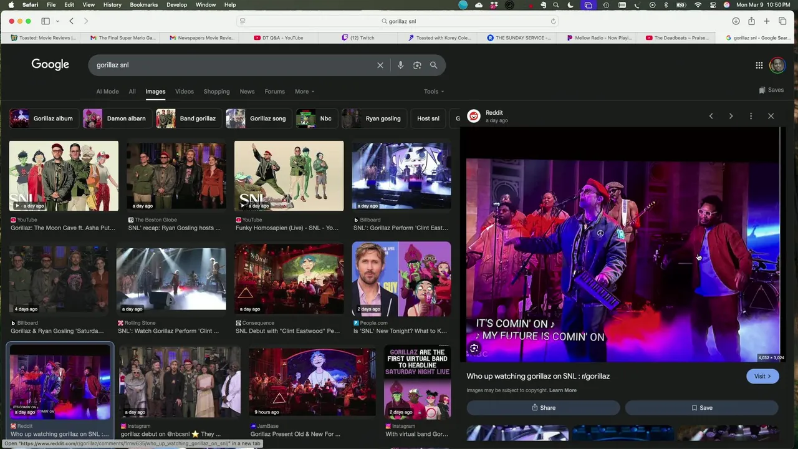Open Safari share button in toolbar
798x449 pixels.
tap(751, 21)
